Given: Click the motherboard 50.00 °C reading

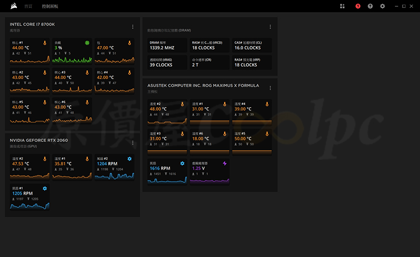Looking at the screenshot, I should point(243,139).
